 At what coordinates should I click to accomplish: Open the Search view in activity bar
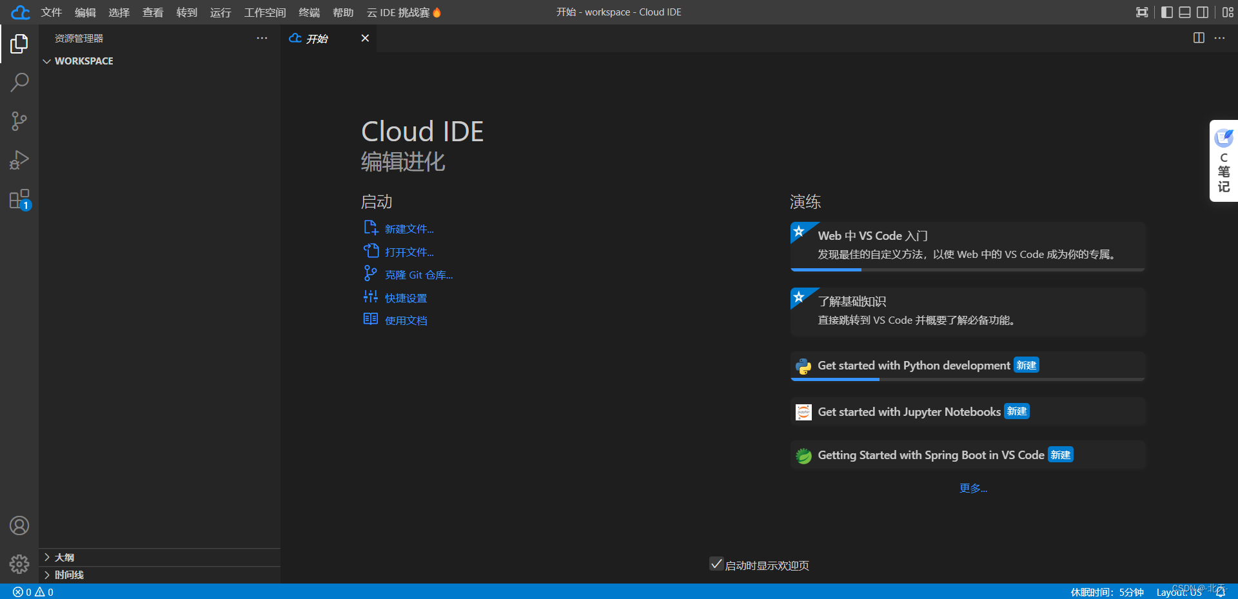coord(19,82)
